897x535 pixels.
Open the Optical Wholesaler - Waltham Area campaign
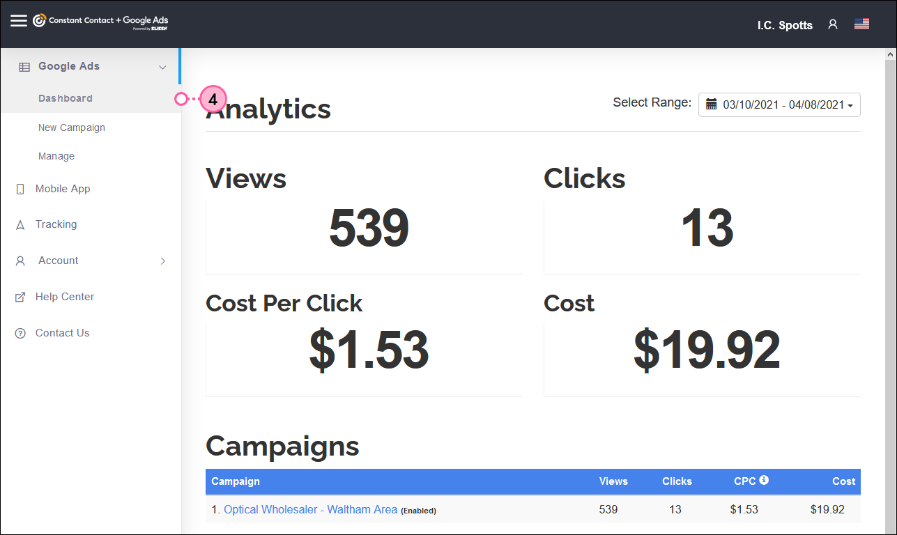310,509
